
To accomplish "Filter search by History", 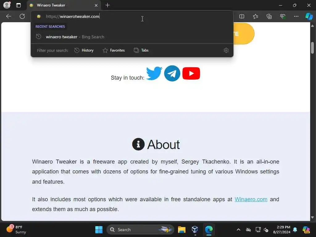I will pyautogui.click(x=84, y=50).
